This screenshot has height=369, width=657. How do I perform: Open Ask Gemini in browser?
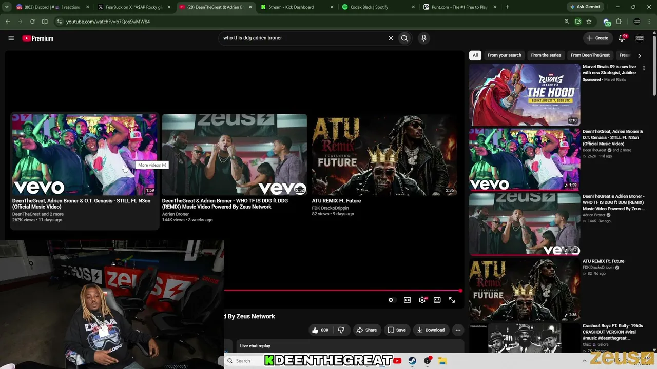[x=584, y=7]
